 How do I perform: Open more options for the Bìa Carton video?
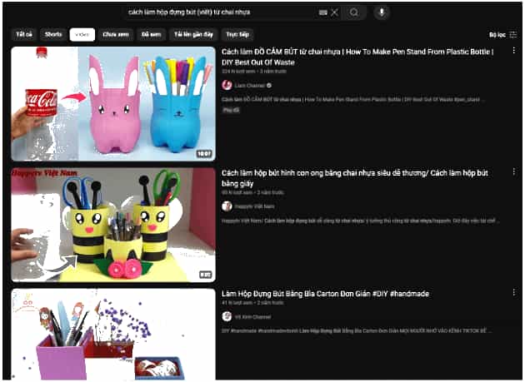[x=513, y=293]
